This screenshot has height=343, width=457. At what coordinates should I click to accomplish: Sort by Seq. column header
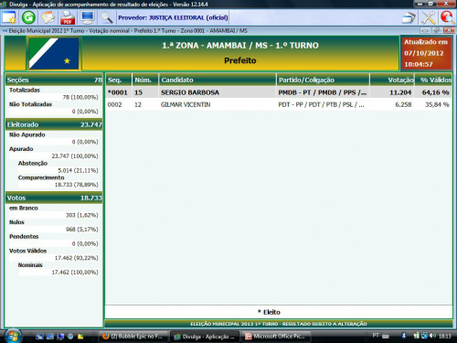(118, 80)
